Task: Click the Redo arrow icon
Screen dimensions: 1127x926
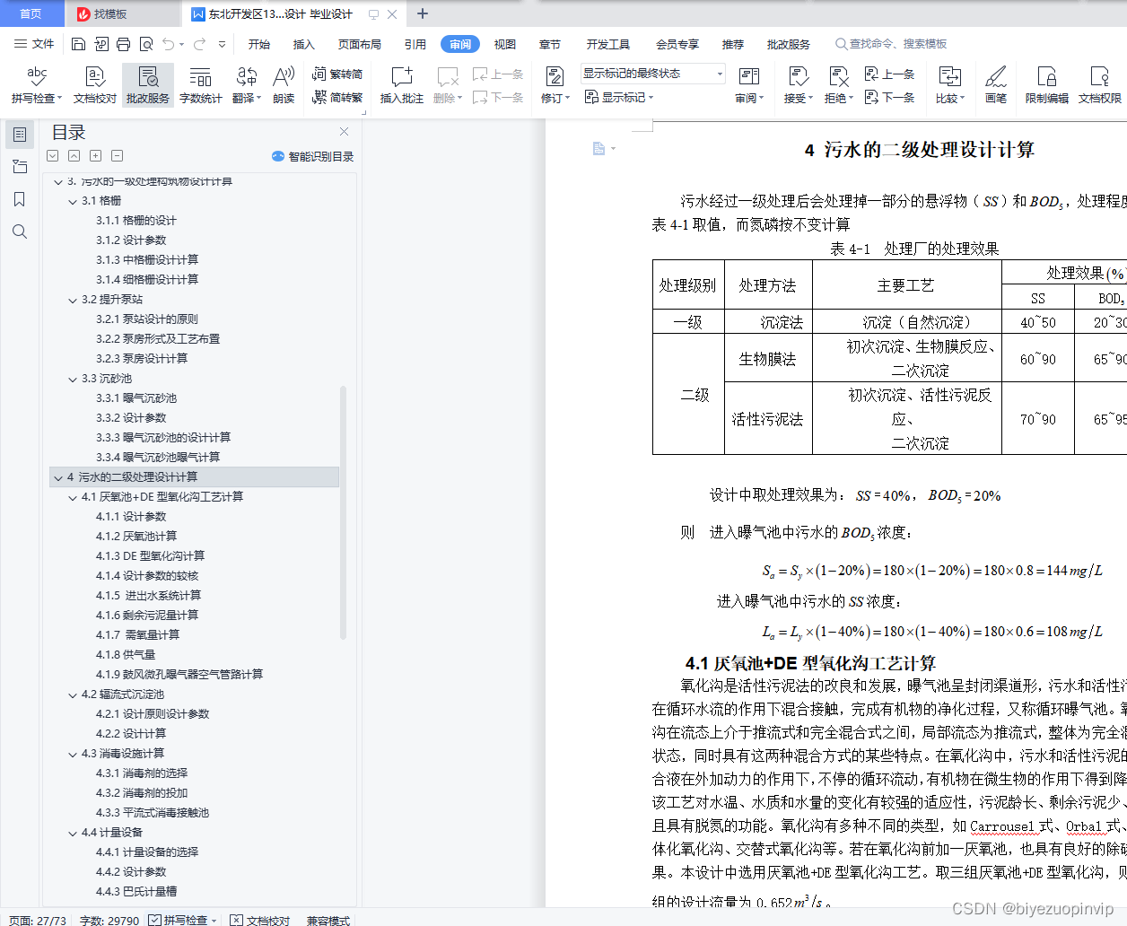Action: point(199,44)
